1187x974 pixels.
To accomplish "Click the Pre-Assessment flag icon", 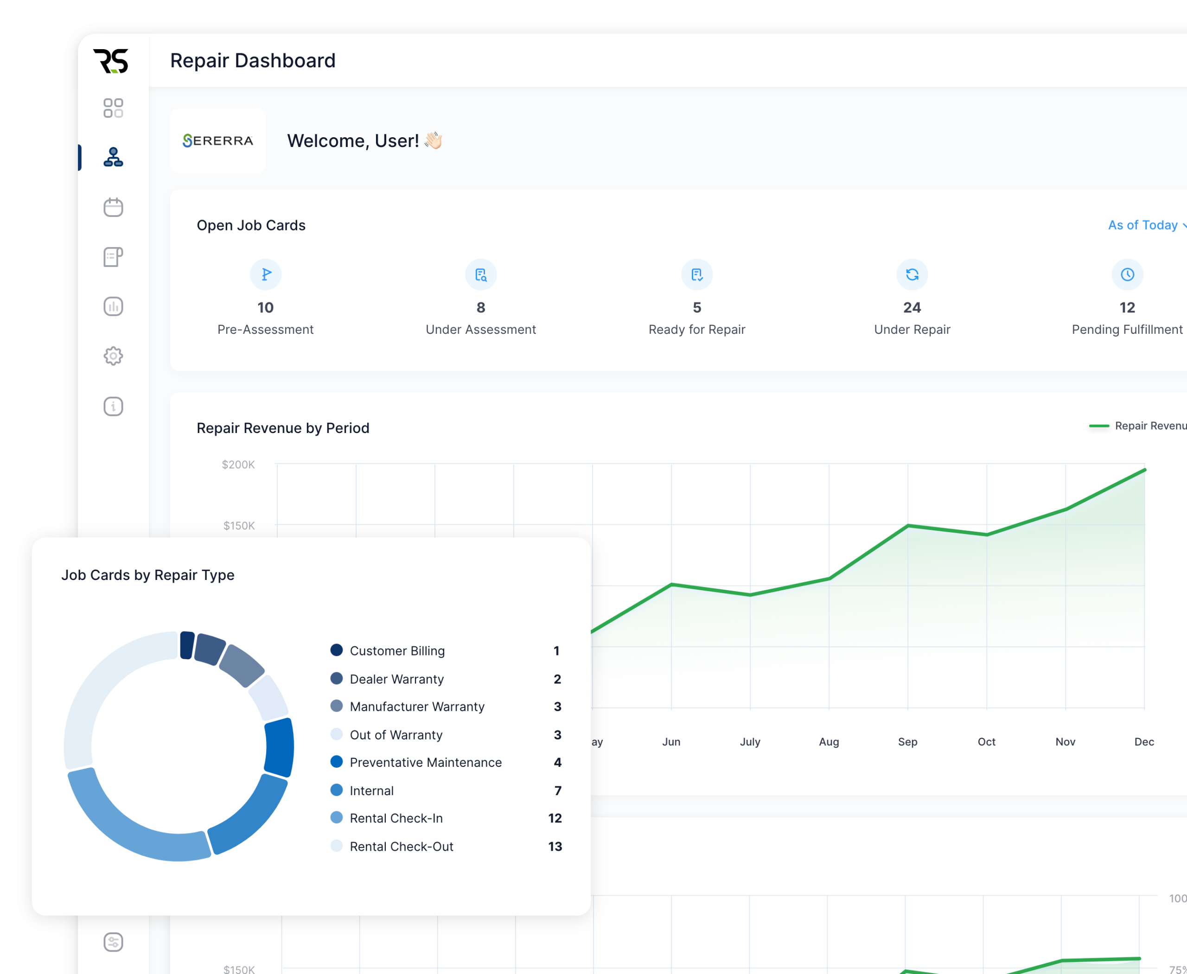I will pos(266,274).
